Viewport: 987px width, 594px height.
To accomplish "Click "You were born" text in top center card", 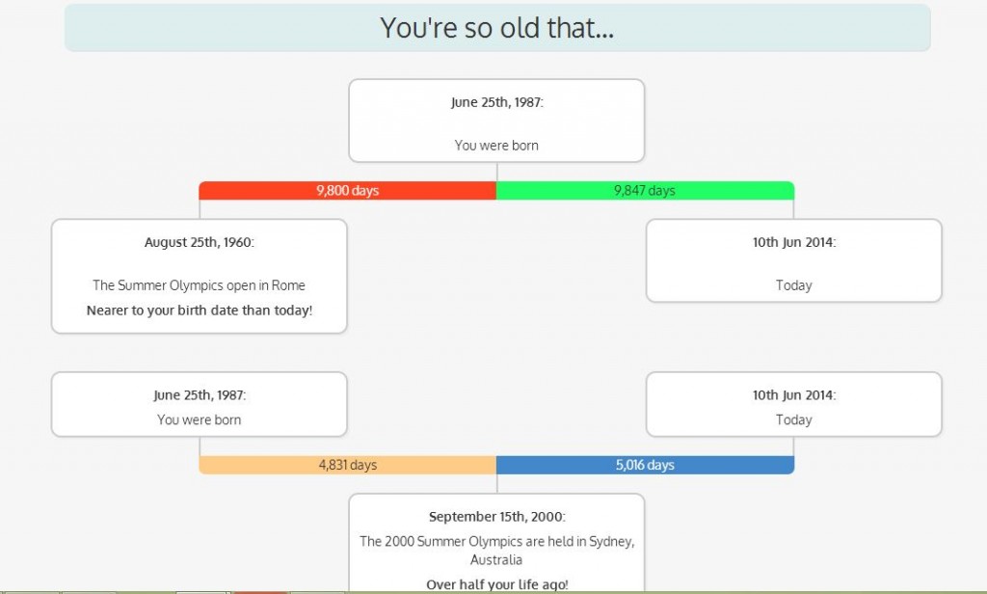I will coord(496,146).
